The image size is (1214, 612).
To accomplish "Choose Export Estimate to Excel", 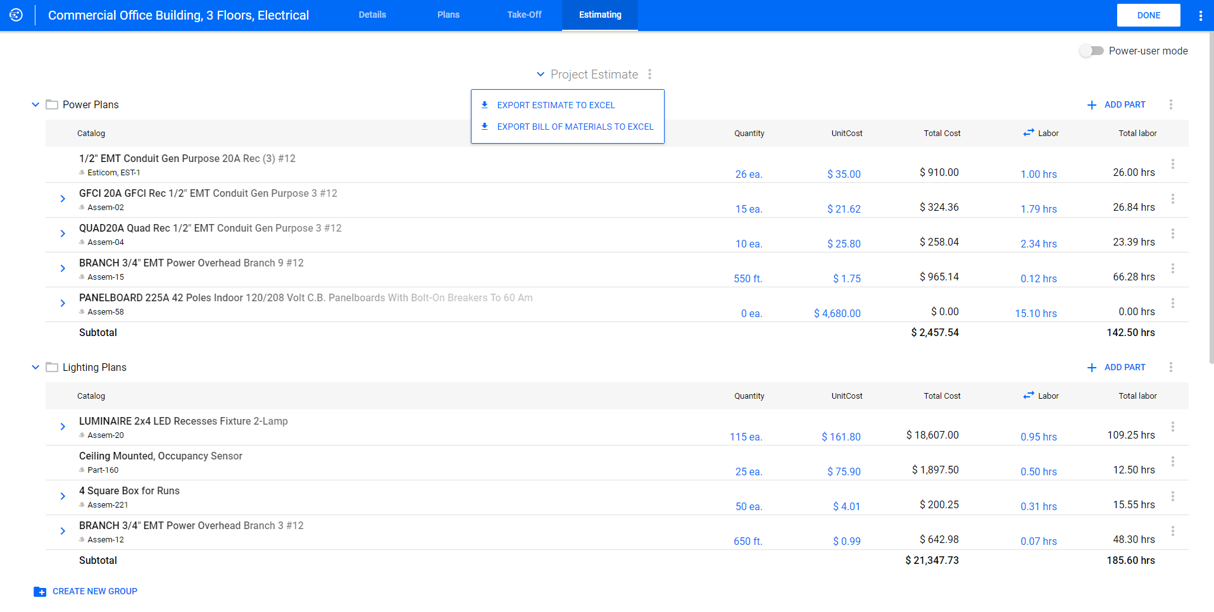I will point(568,105).
